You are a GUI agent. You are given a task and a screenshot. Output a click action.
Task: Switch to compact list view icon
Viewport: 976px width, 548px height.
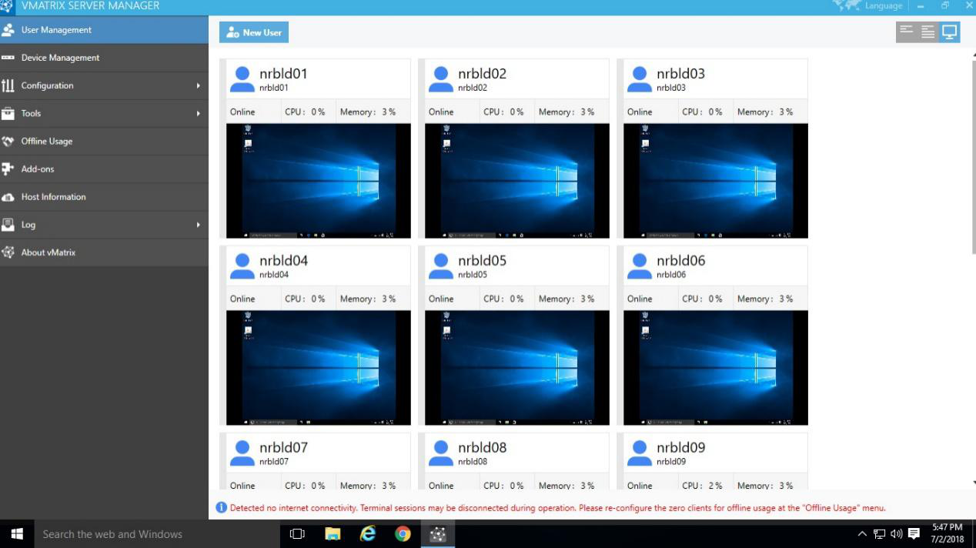(x=906, y=32)
